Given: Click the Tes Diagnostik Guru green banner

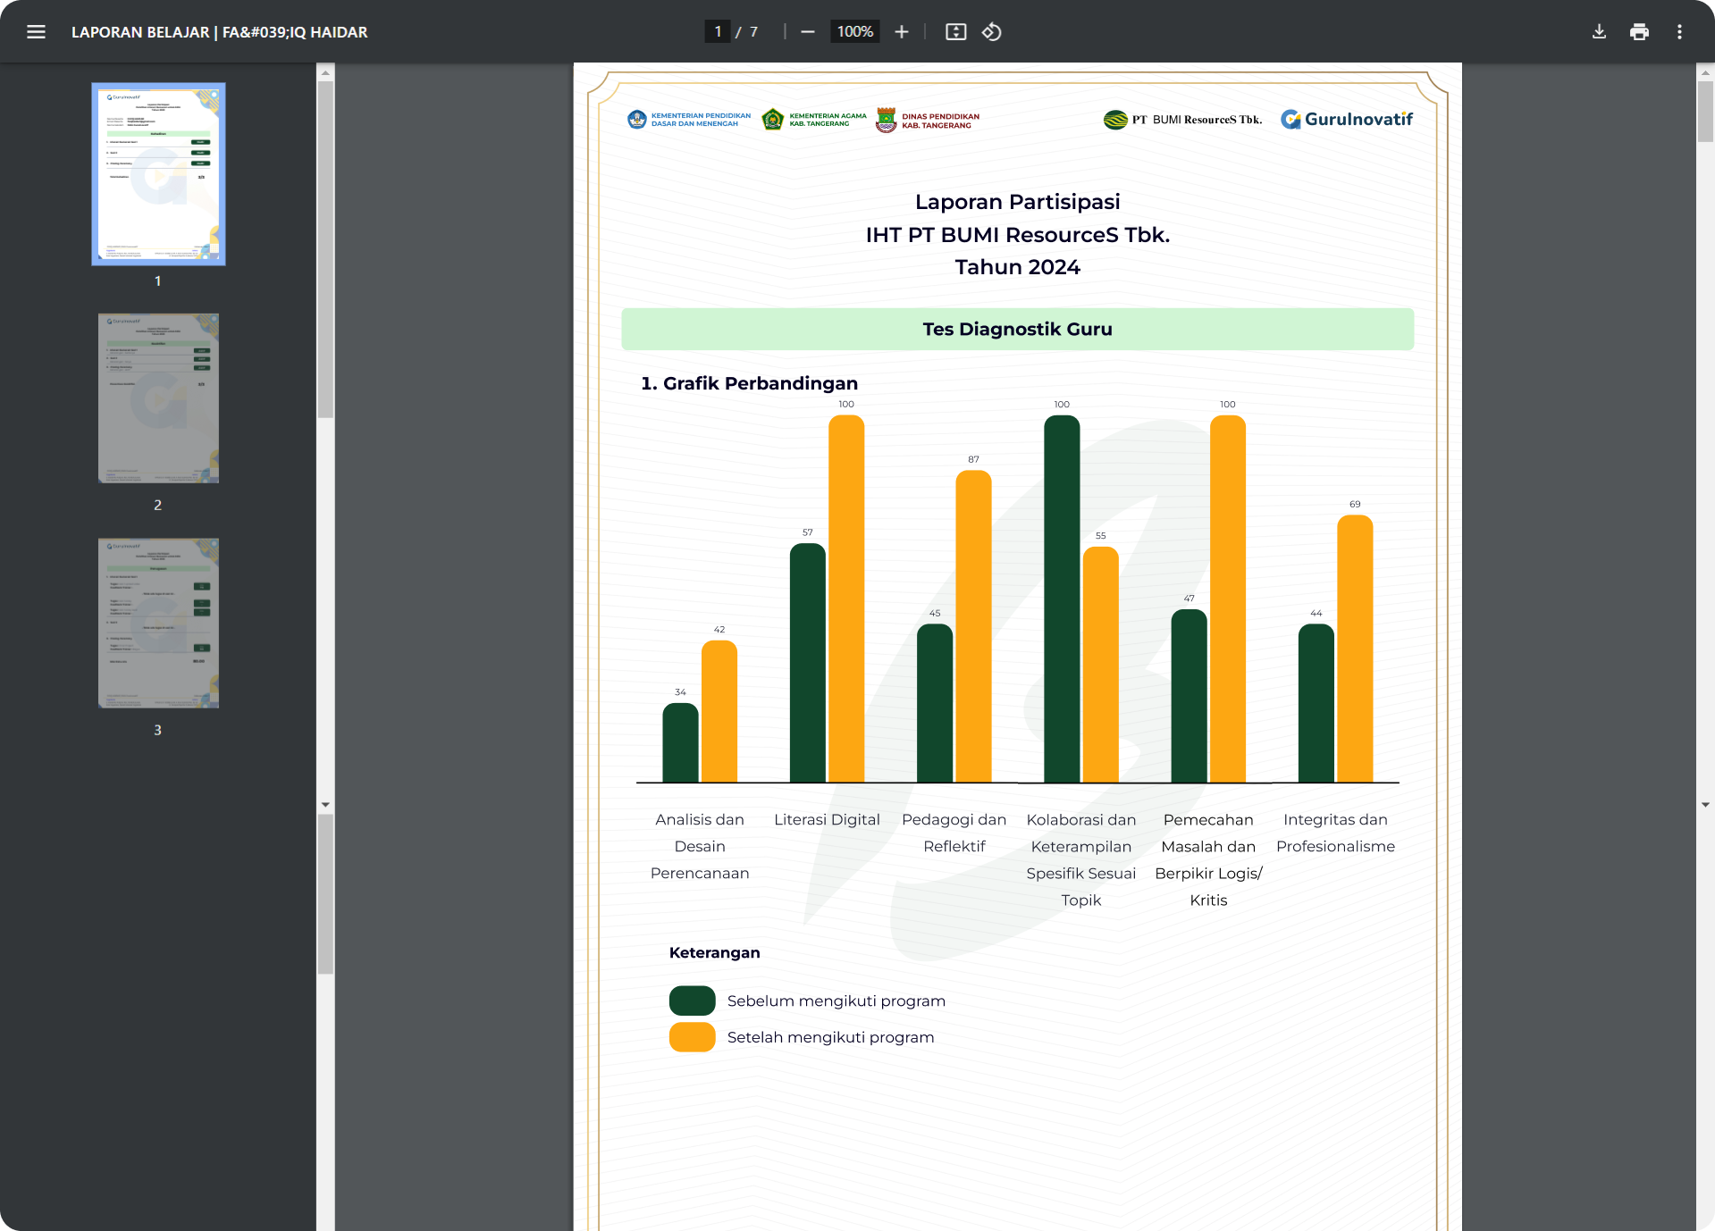Looking at the screenshot, I should pyautogui.click(x=1017, y=329).
